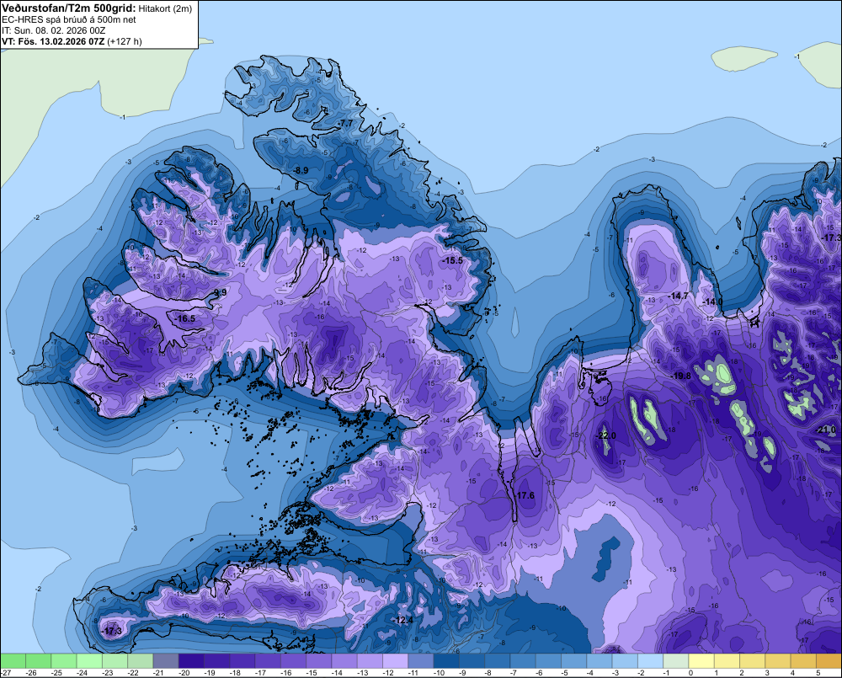Select the legend swatch labeled -16
Viewport: 842px width, 678px height.
tap(293, 660)
